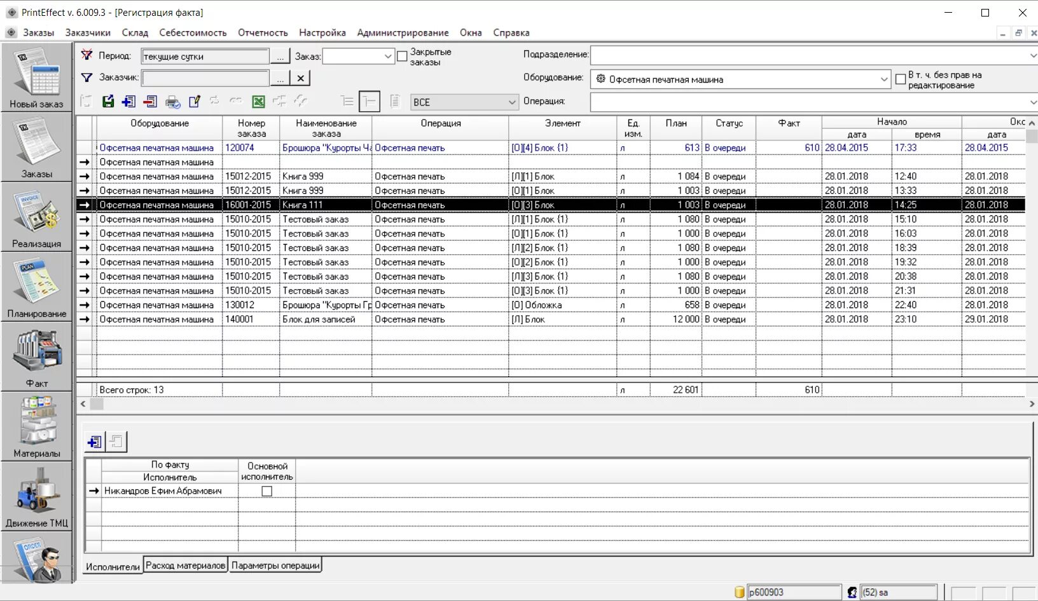Viewport: 1038px width, 601px height.
Task: Open the Себестоимость menu
Action: coord(193,32)
